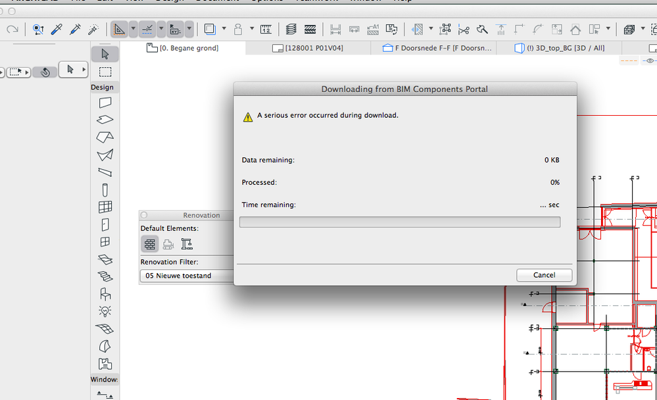Click the hatched fill icon in toolbar

[310, 29]
